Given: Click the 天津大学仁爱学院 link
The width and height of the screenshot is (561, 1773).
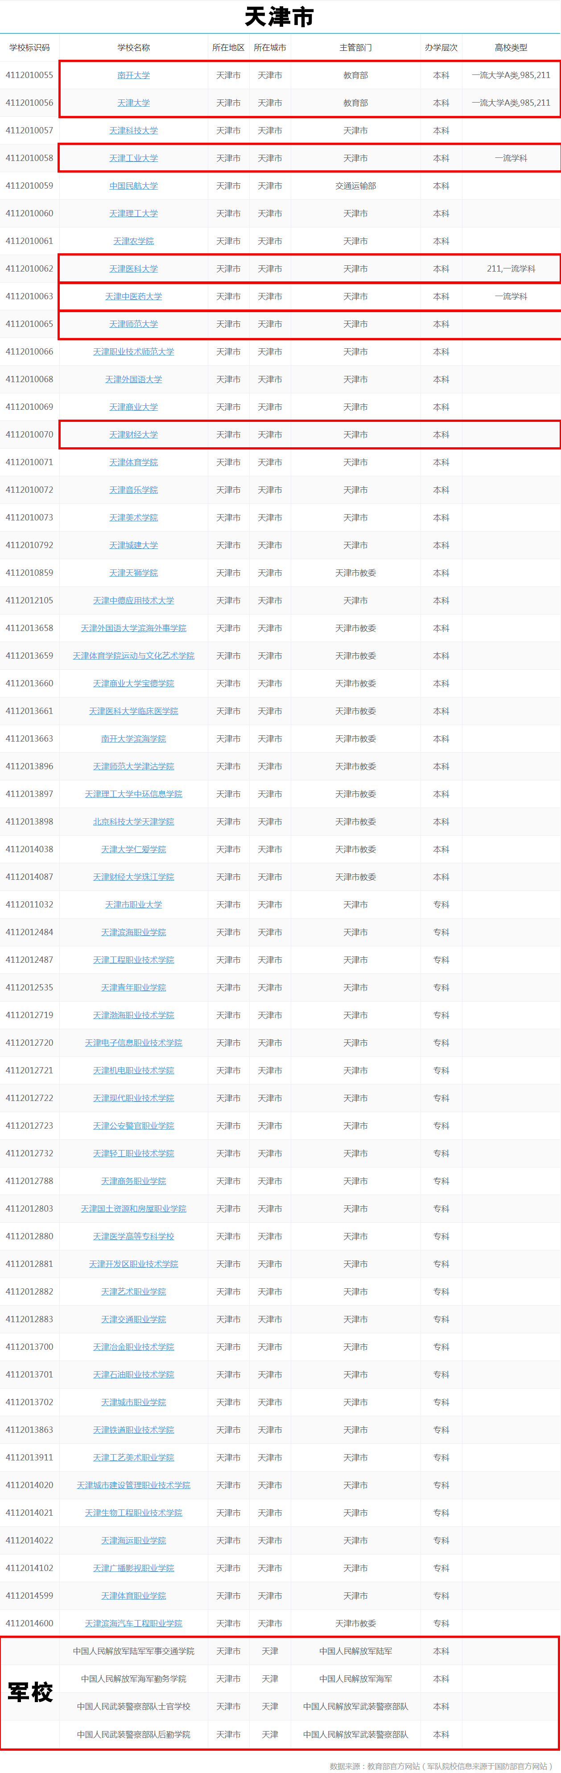Looking at the screenshot, I should pos(133,849).
